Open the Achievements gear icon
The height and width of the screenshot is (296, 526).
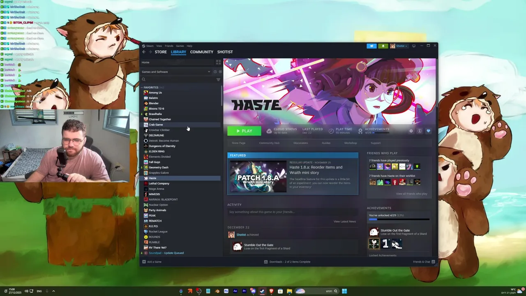pyautogui.click(x=360, y=131)
